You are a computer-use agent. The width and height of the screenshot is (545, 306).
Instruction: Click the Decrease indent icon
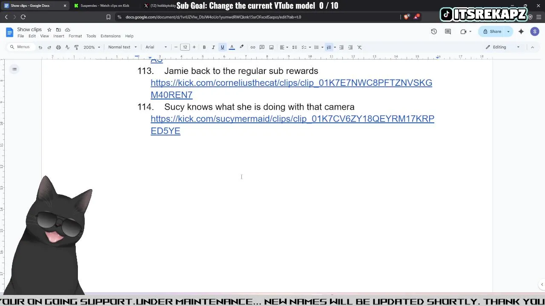[341, 47]
